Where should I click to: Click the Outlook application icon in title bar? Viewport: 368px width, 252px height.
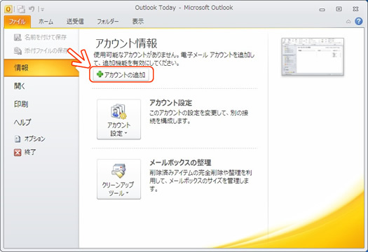pos(8,9)
